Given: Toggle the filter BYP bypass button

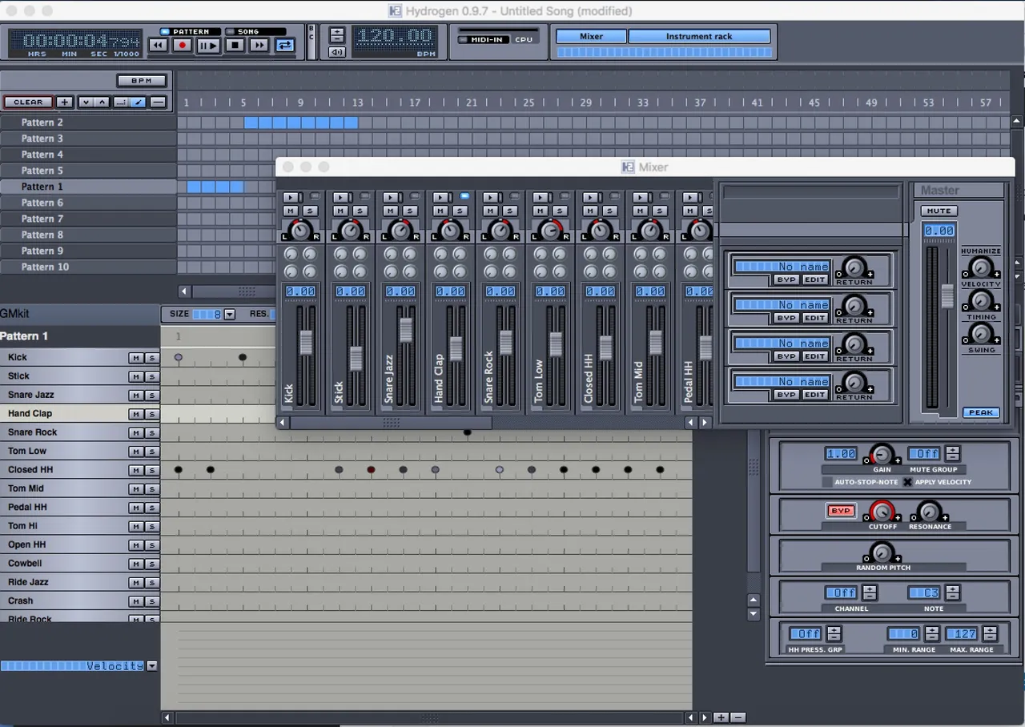Looking at the screenshot, I should [841, 511].
